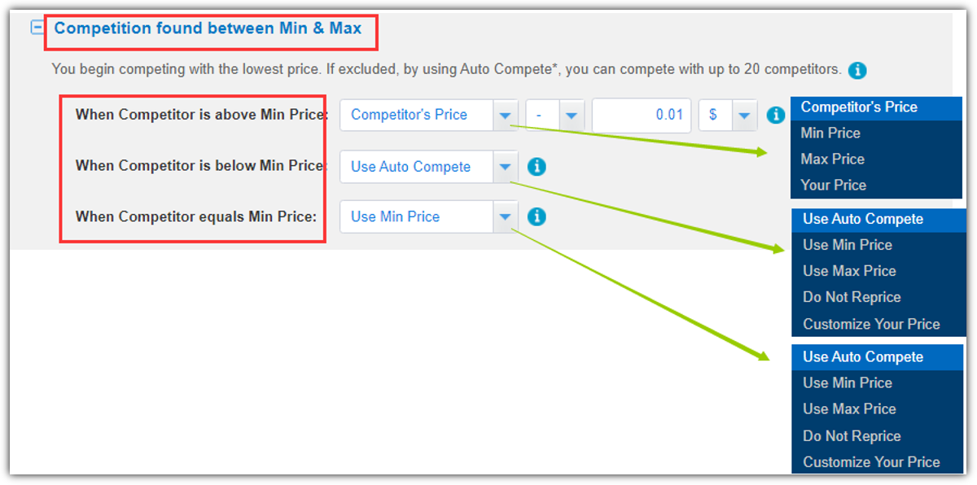Click Competition found between Min & Max heading
The image size is (977, 485).
click(208, 28)
